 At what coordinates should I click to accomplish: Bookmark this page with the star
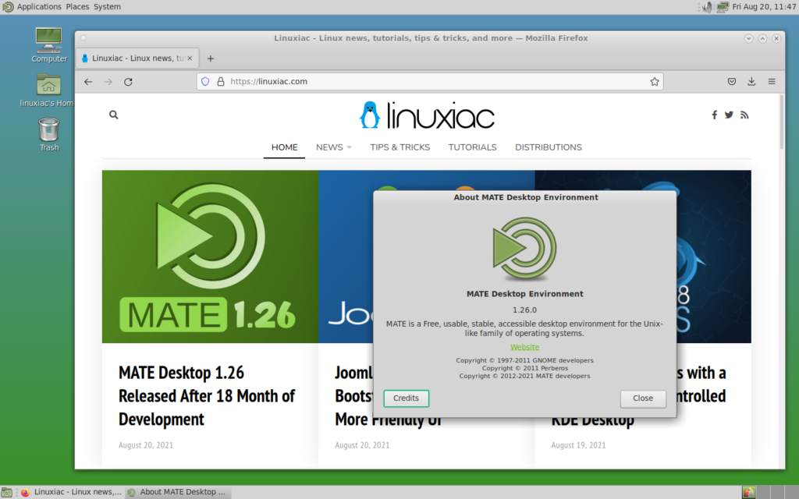[655, 81]
